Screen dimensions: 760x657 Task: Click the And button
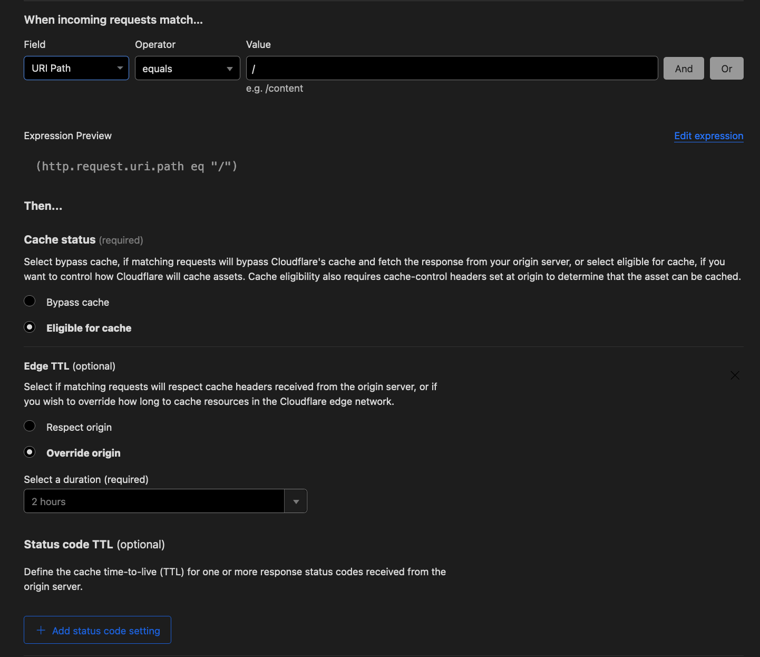684,69
